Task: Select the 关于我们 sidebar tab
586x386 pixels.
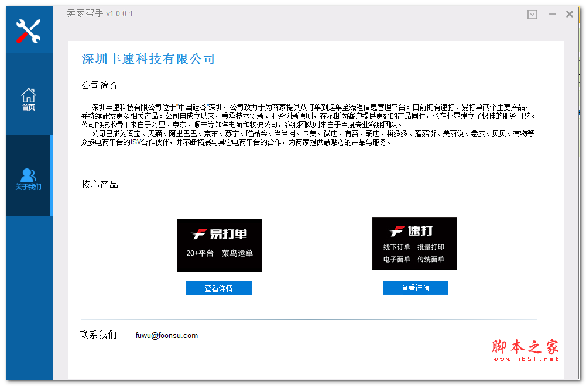Action: (x=29, y=175)
